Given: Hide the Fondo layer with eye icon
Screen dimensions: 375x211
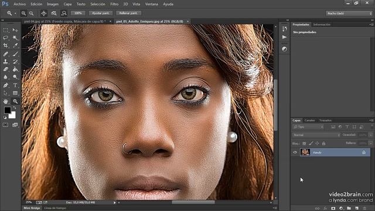Looking at the screenshot, I should pos(295,152).
